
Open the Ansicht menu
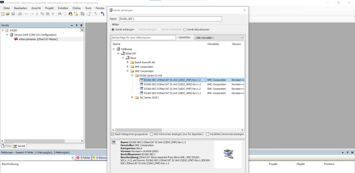tap(36, 8)
